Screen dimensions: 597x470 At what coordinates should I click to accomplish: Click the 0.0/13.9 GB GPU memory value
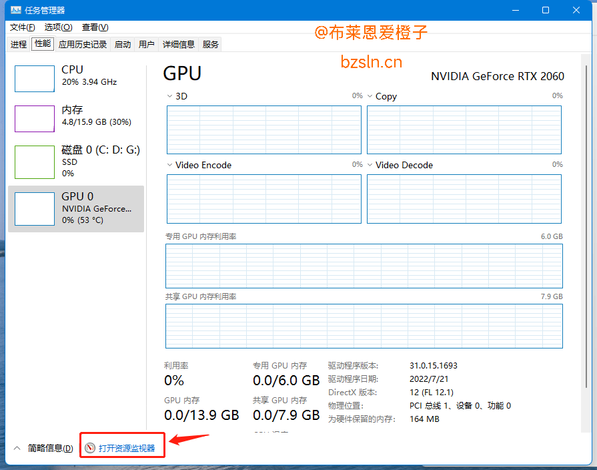click(201, 415)
